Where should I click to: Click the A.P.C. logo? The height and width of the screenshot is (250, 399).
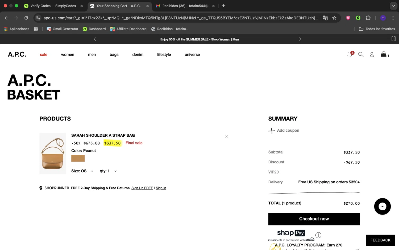pyautogui.click(x=17, y=54)
